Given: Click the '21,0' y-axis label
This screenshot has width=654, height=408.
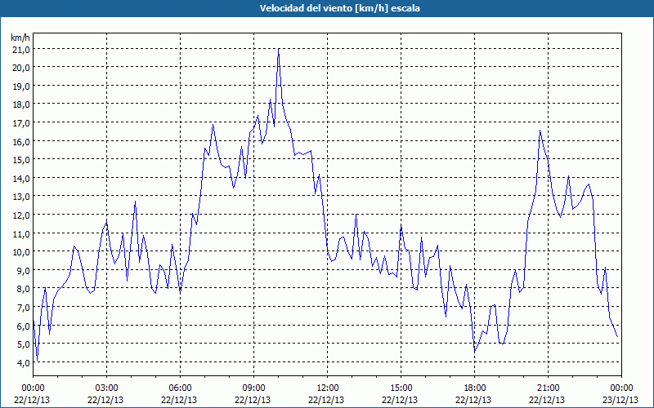Looking at the screenshot, I should click(21, 50).
